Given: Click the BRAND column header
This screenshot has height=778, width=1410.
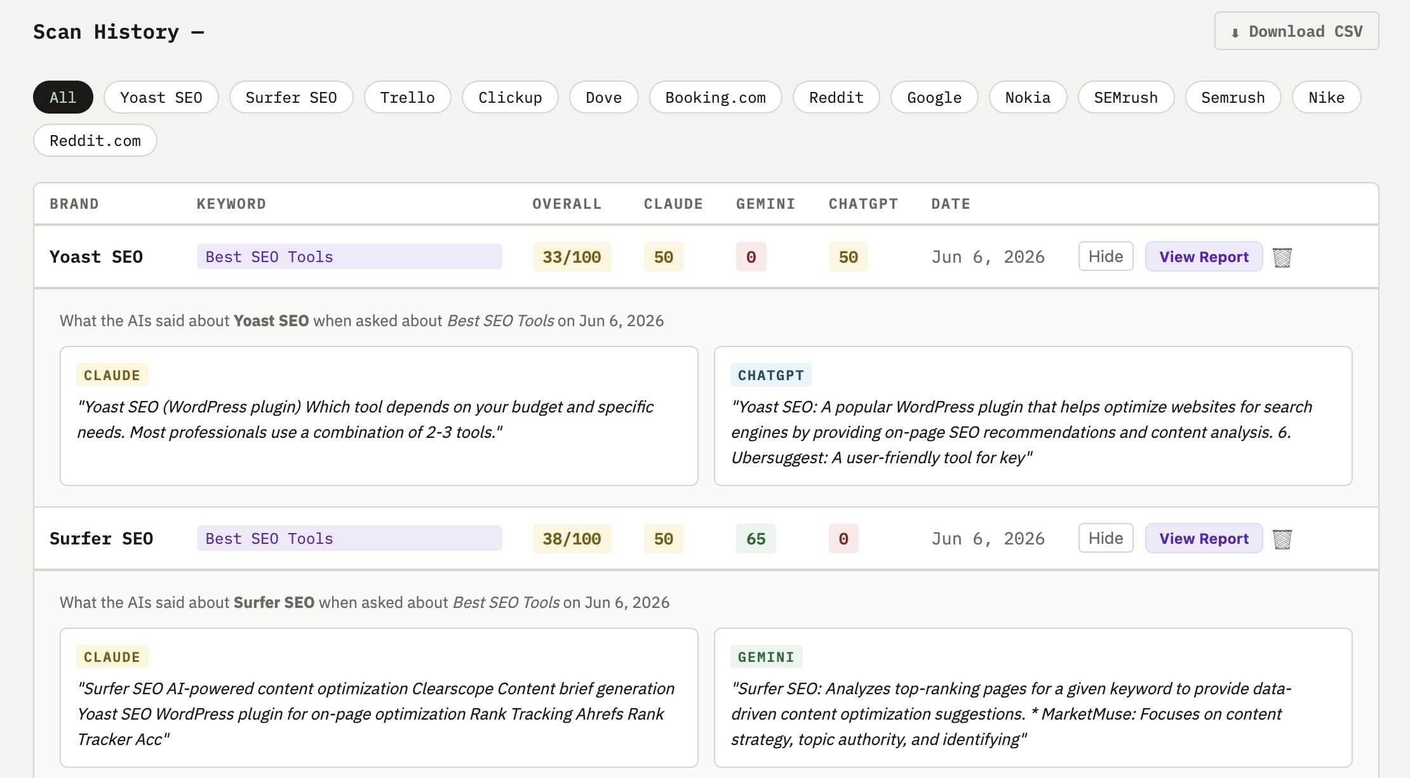Looking at the screenshot, I should (74, 204).
